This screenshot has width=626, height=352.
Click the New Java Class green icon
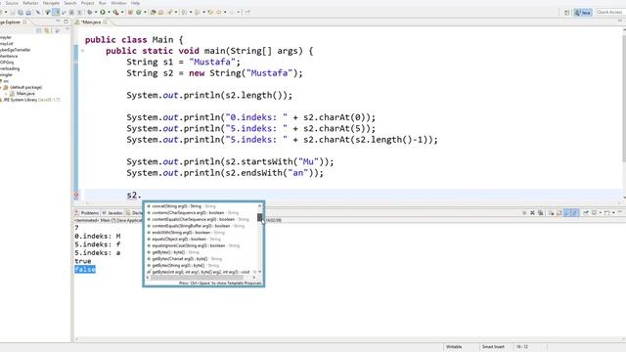pyautogui.click(x=139, y=13)
